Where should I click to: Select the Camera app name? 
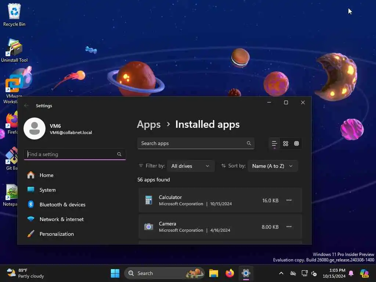point(167,224)
